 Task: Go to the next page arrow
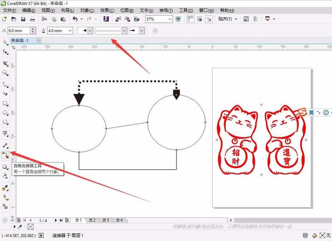pyautogui.click(x=56, y=220)
